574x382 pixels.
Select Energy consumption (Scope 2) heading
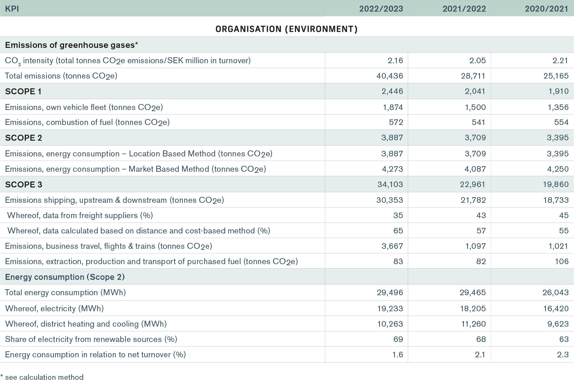click(x=65, y=277)
